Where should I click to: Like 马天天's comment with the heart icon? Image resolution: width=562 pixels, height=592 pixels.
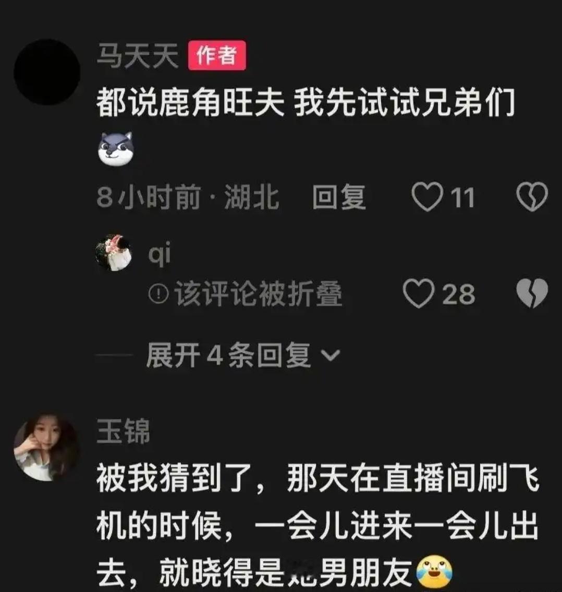coord(427,196)
